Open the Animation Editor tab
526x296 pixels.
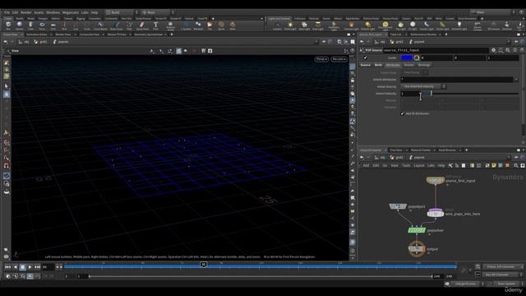coord(36,35)
